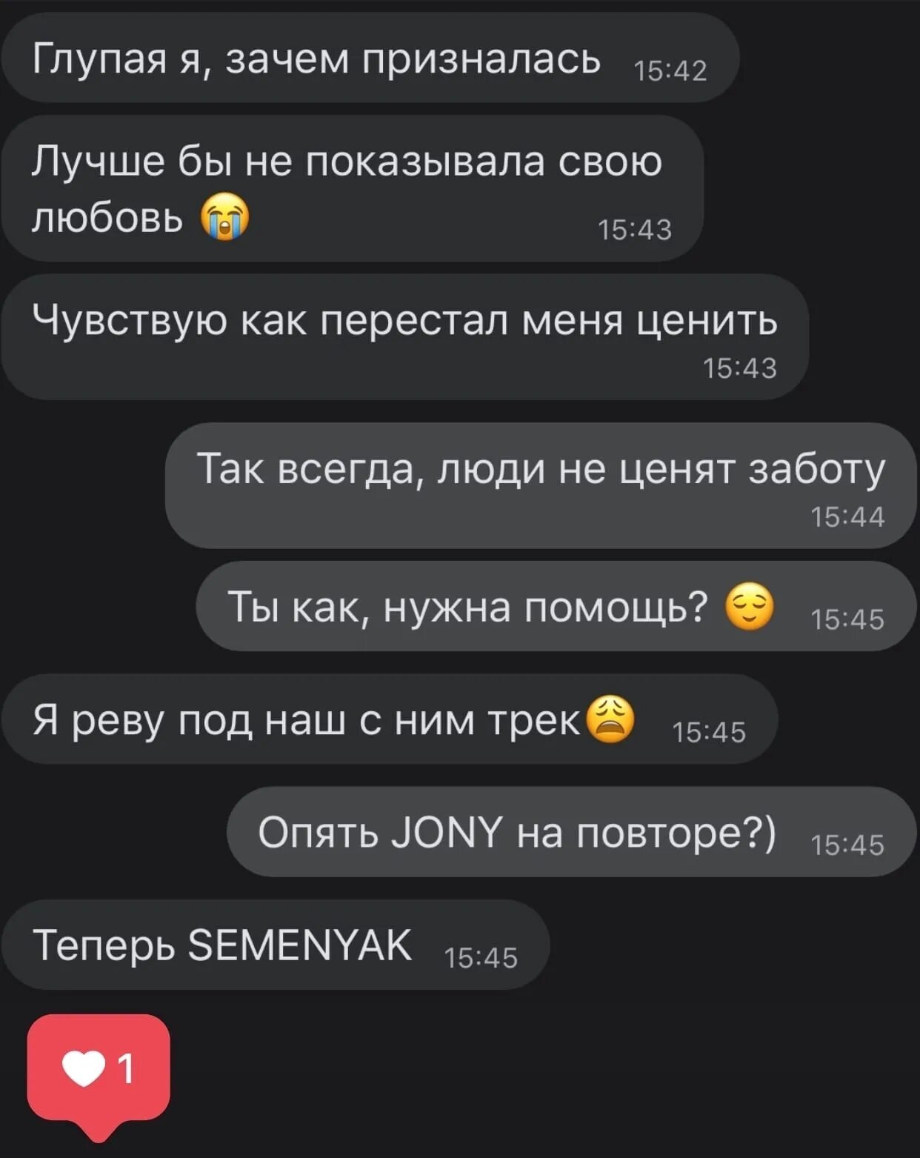Viewport: 920px width, 1158px height.
Task: Click timestamp of Ты как message
Action: coord(847,619)
